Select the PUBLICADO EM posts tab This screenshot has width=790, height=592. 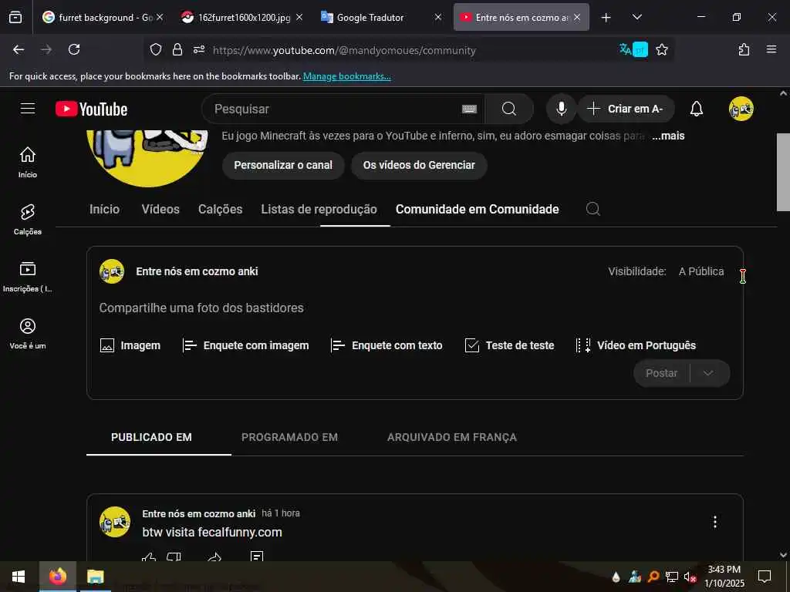point(151,437)
